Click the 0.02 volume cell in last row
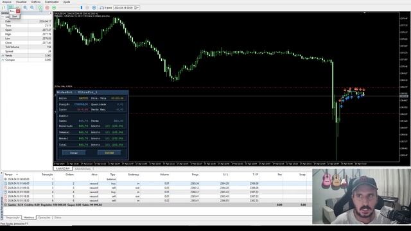This screenshot has height=231, width=411. coord(167,201)
